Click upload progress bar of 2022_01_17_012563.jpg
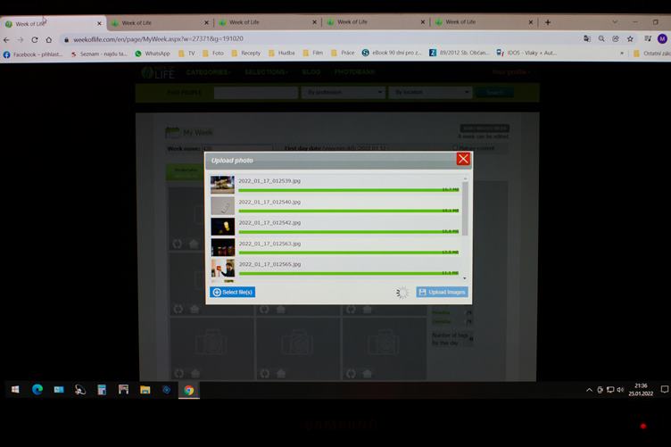 348,252
